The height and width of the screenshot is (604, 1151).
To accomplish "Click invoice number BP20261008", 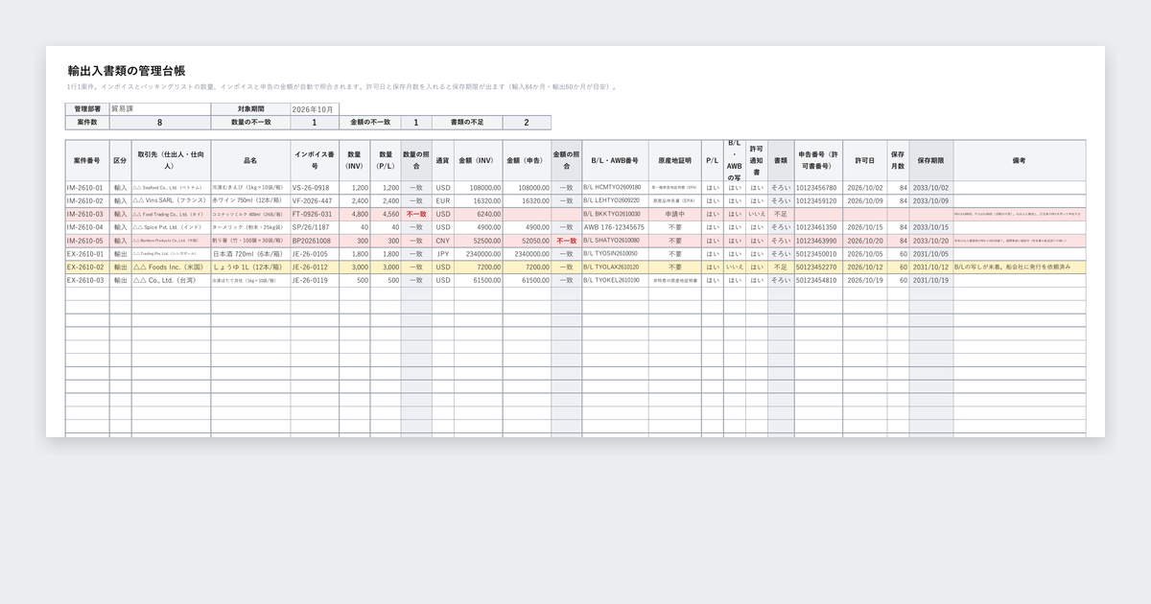I will point(315,241).
